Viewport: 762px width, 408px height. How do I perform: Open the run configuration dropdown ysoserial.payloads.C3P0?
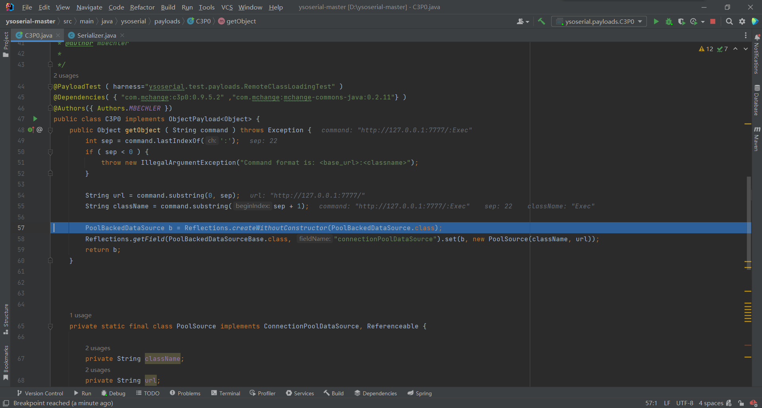tap(599, 21)
